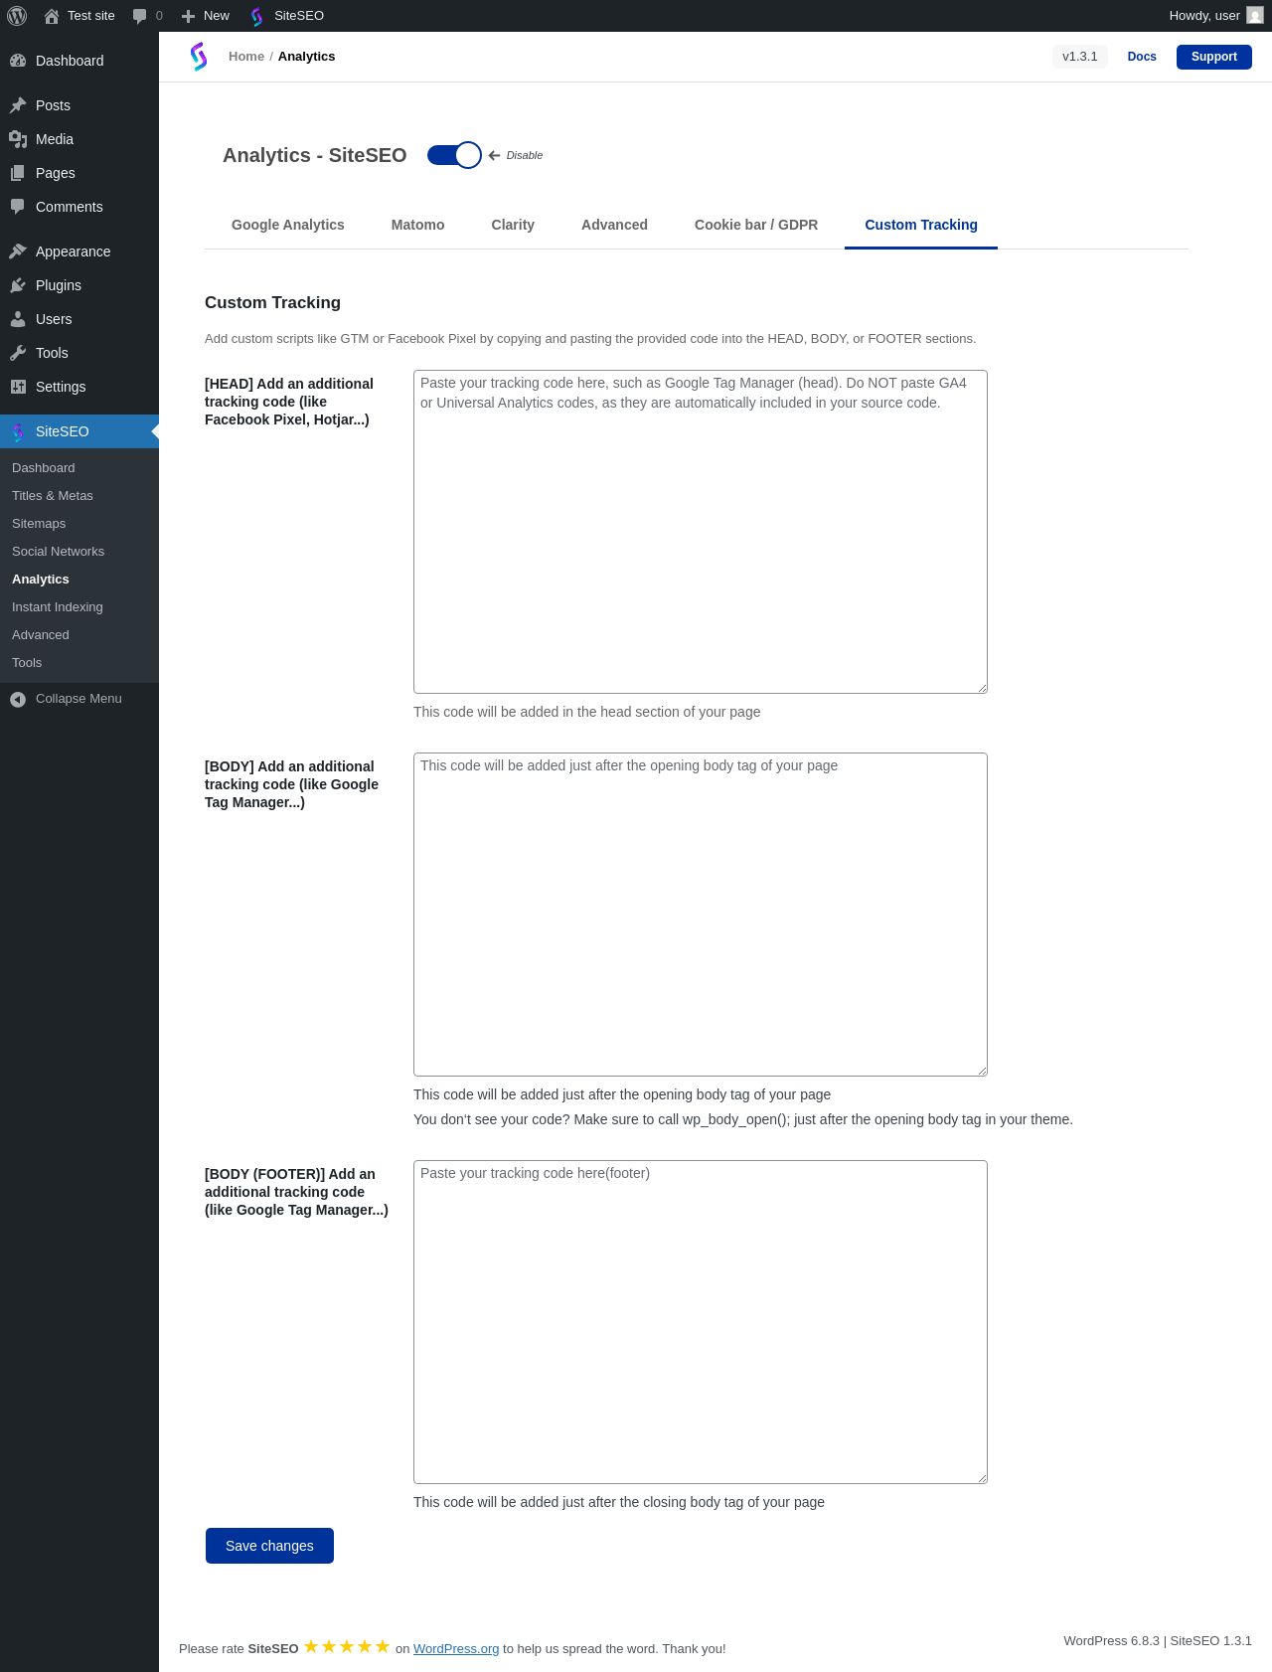Click the v1.3.1 version badge

point(1080,57)
